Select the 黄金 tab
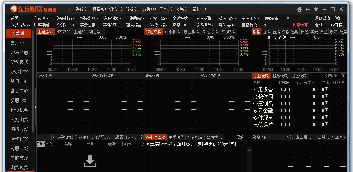Viewport: 353px width, 172px height. pos(324,32)
